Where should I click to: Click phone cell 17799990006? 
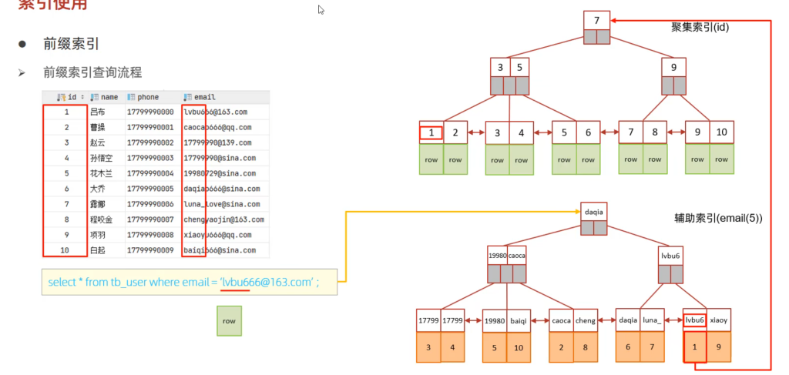click(150, 204)
